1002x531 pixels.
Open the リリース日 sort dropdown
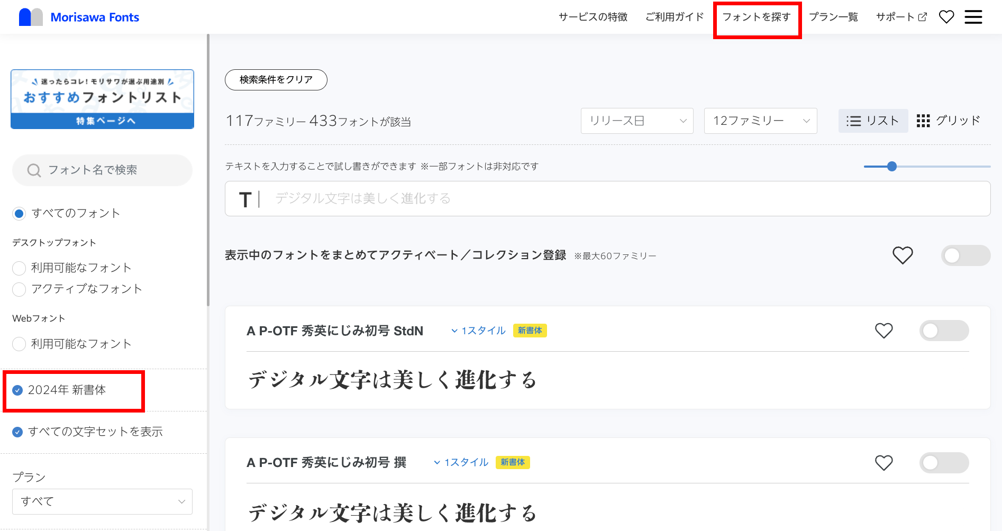coord(637,121)
